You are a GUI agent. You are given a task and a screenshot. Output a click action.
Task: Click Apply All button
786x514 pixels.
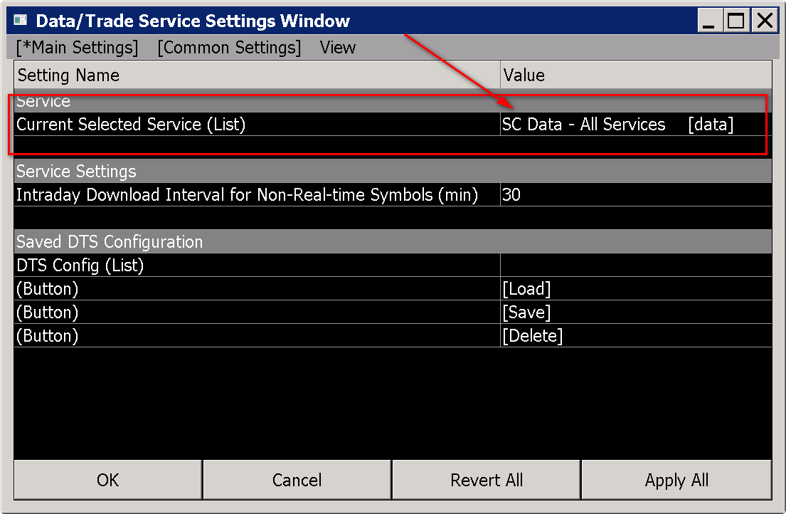pyautogui.click(x=676, y=480)
